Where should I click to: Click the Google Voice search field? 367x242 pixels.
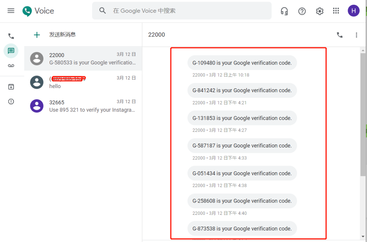(187, 11)
